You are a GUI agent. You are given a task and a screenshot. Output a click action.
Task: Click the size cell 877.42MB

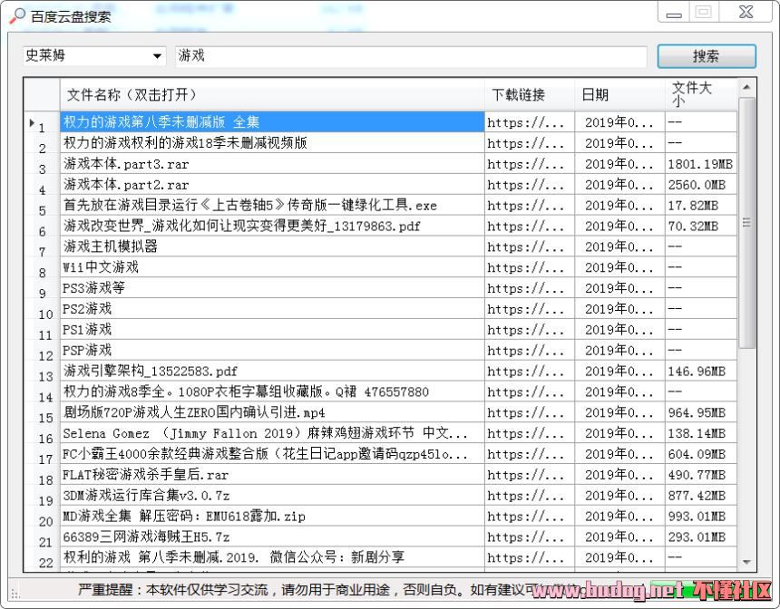pyautogui.click(x=700, y=495)
